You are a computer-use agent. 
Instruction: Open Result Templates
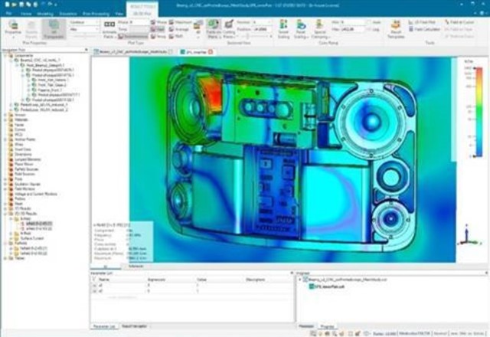tap(396, 29)
